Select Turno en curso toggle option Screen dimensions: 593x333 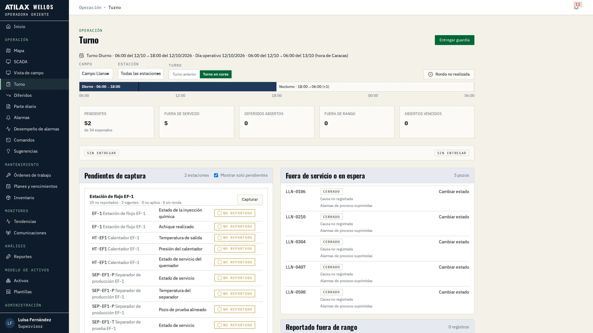coord(216,74)
